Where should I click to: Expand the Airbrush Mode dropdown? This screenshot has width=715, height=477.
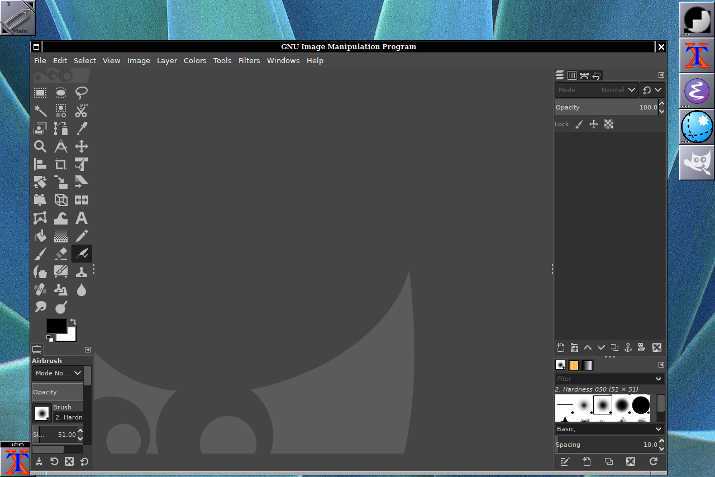pos(58,373)
